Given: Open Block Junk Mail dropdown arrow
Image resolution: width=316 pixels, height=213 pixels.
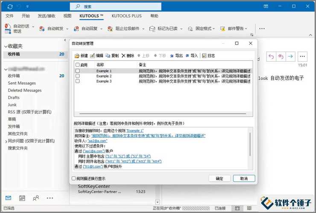Looking at the screenshot, I should (x=143, y=29).
